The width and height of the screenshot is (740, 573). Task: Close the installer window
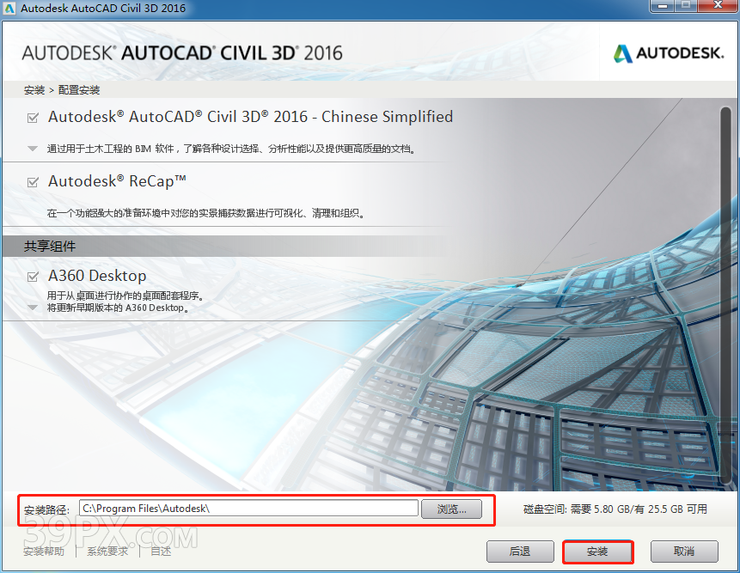[x=719, y=6]
